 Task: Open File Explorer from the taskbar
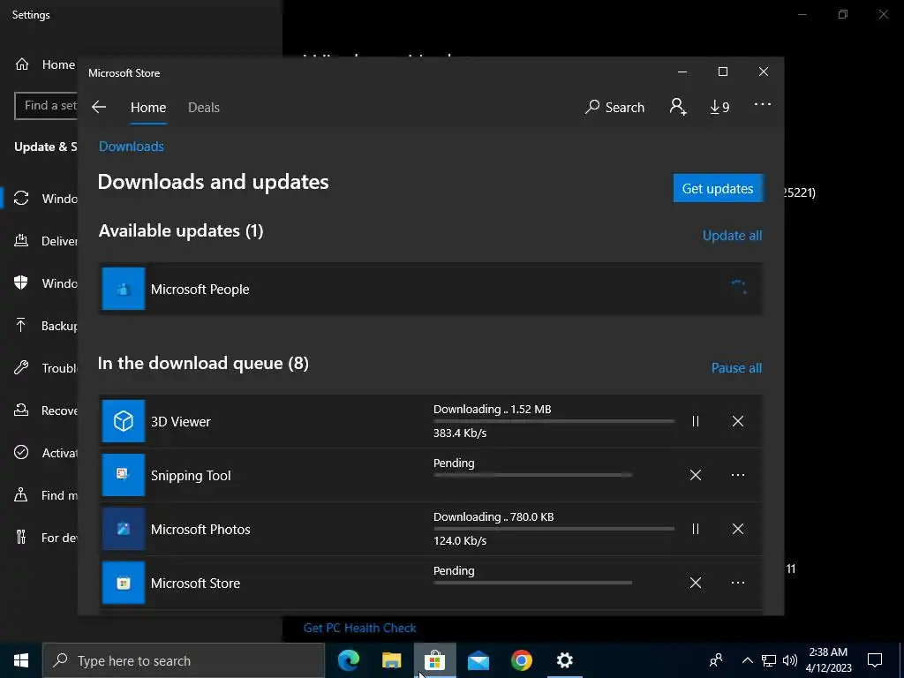[x=391, y=660]
